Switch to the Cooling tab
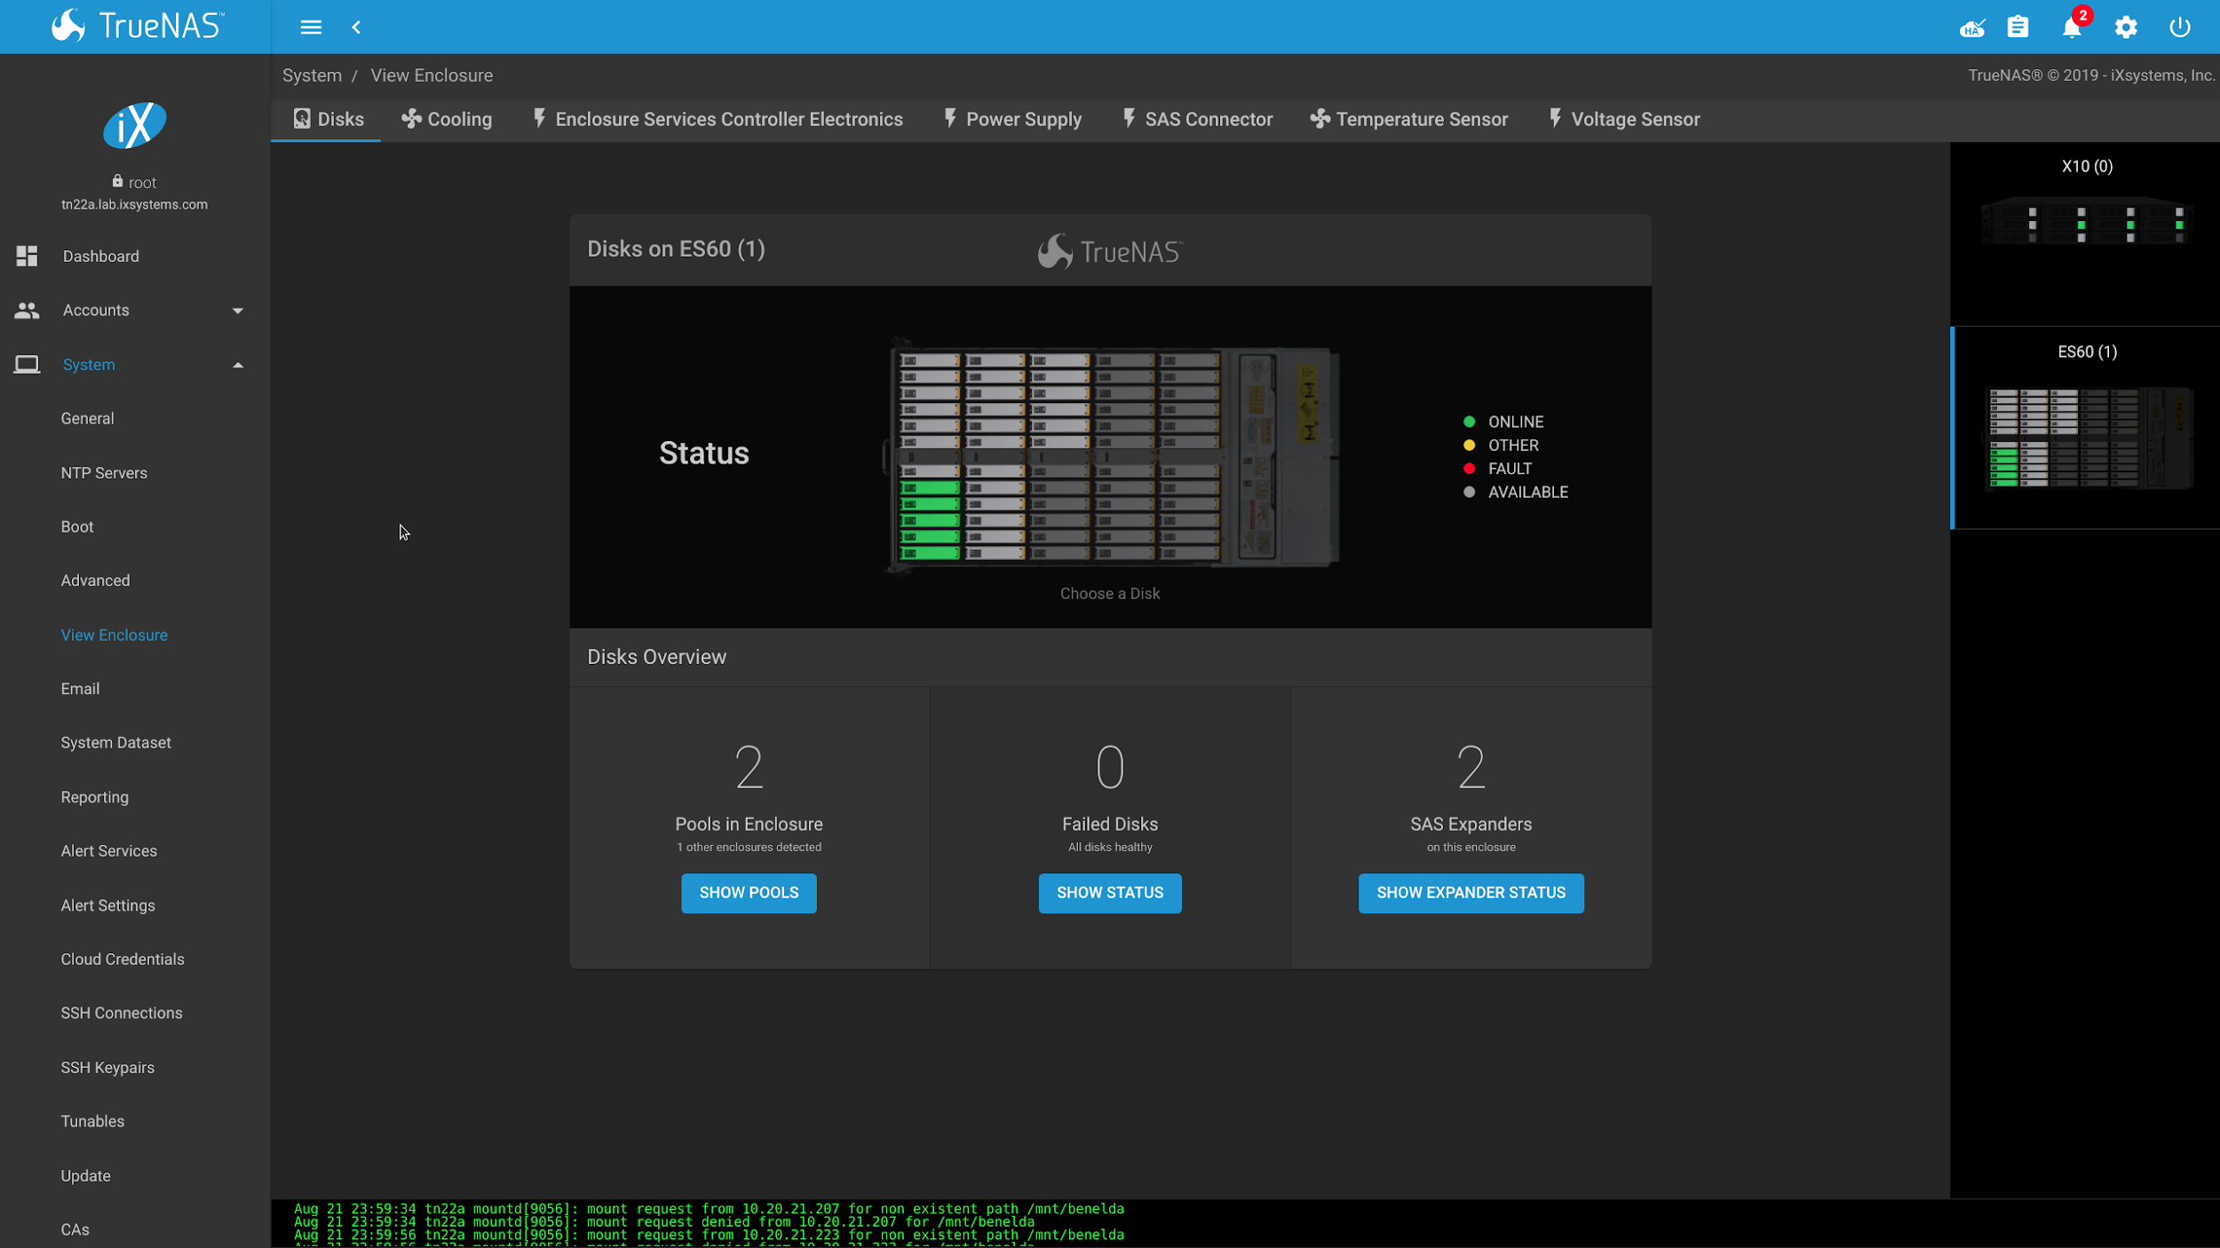Image resolution: width=2220 pixels, height=1248 pixels. tap(446, 118)
